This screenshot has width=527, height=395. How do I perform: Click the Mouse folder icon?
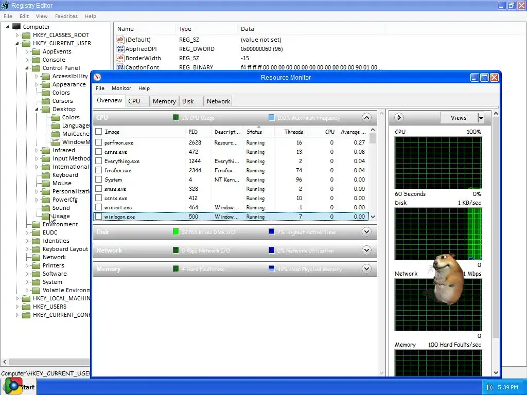[x=46, y=183]
